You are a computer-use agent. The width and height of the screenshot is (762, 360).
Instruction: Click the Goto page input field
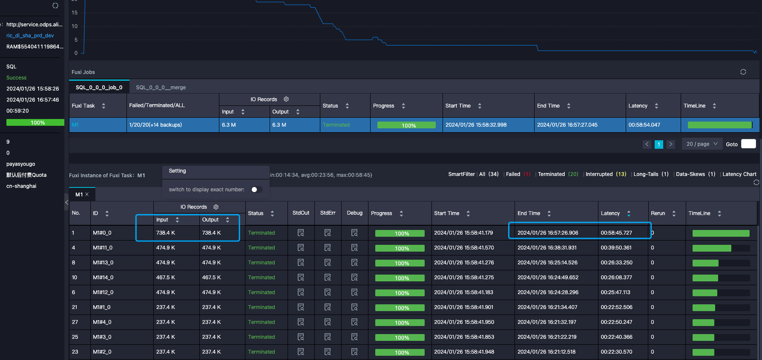click(x=748, y=144)
